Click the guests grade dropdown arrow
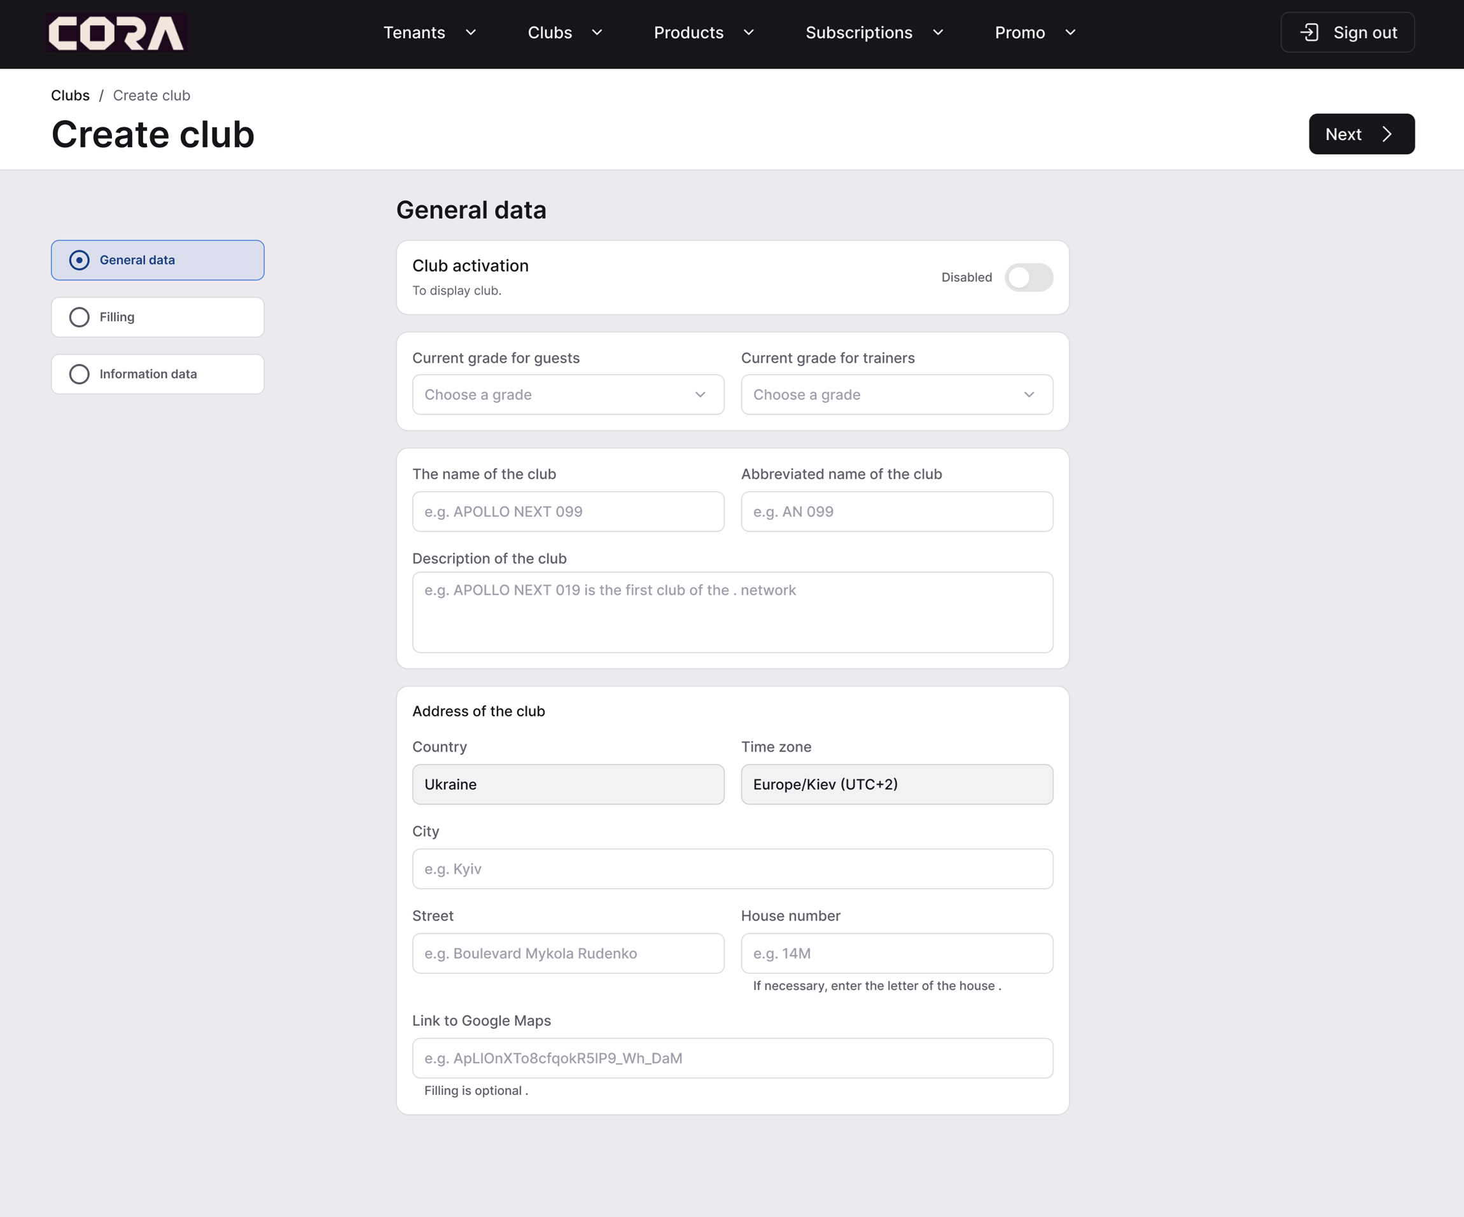1464x1217 pixels. click(700, 394)
